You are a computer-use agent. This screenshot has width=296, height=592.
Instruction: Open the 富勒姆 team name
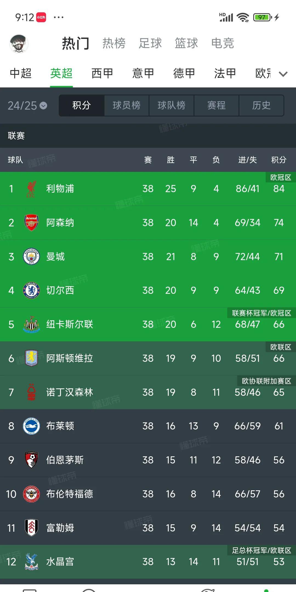pos(60,528)
